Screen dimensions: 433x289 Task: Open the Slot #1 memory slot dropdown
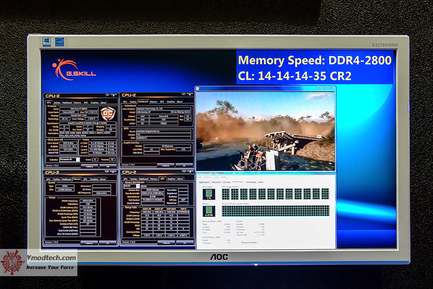click(x=138, y=186)
